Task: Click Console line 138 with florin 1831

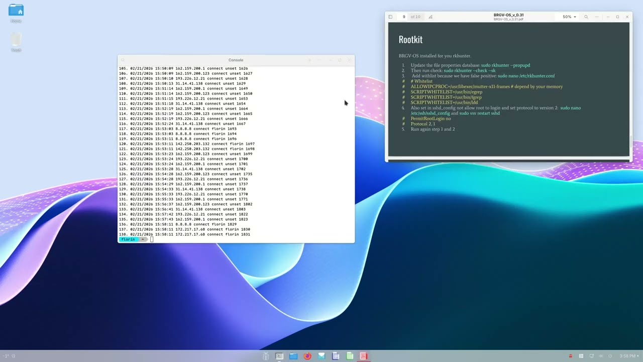Action: 184,234
